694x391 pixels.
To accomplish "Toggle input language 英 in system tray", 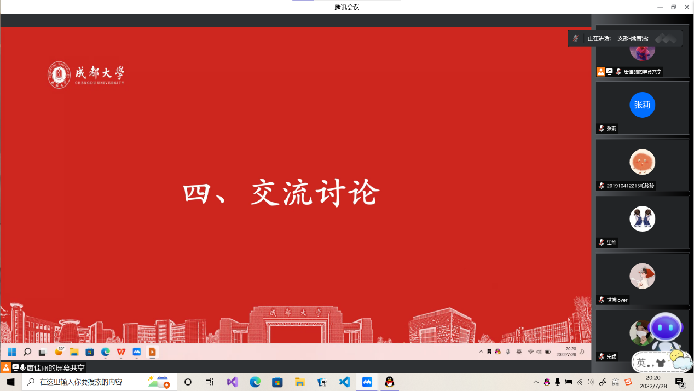I will point(616,382).
